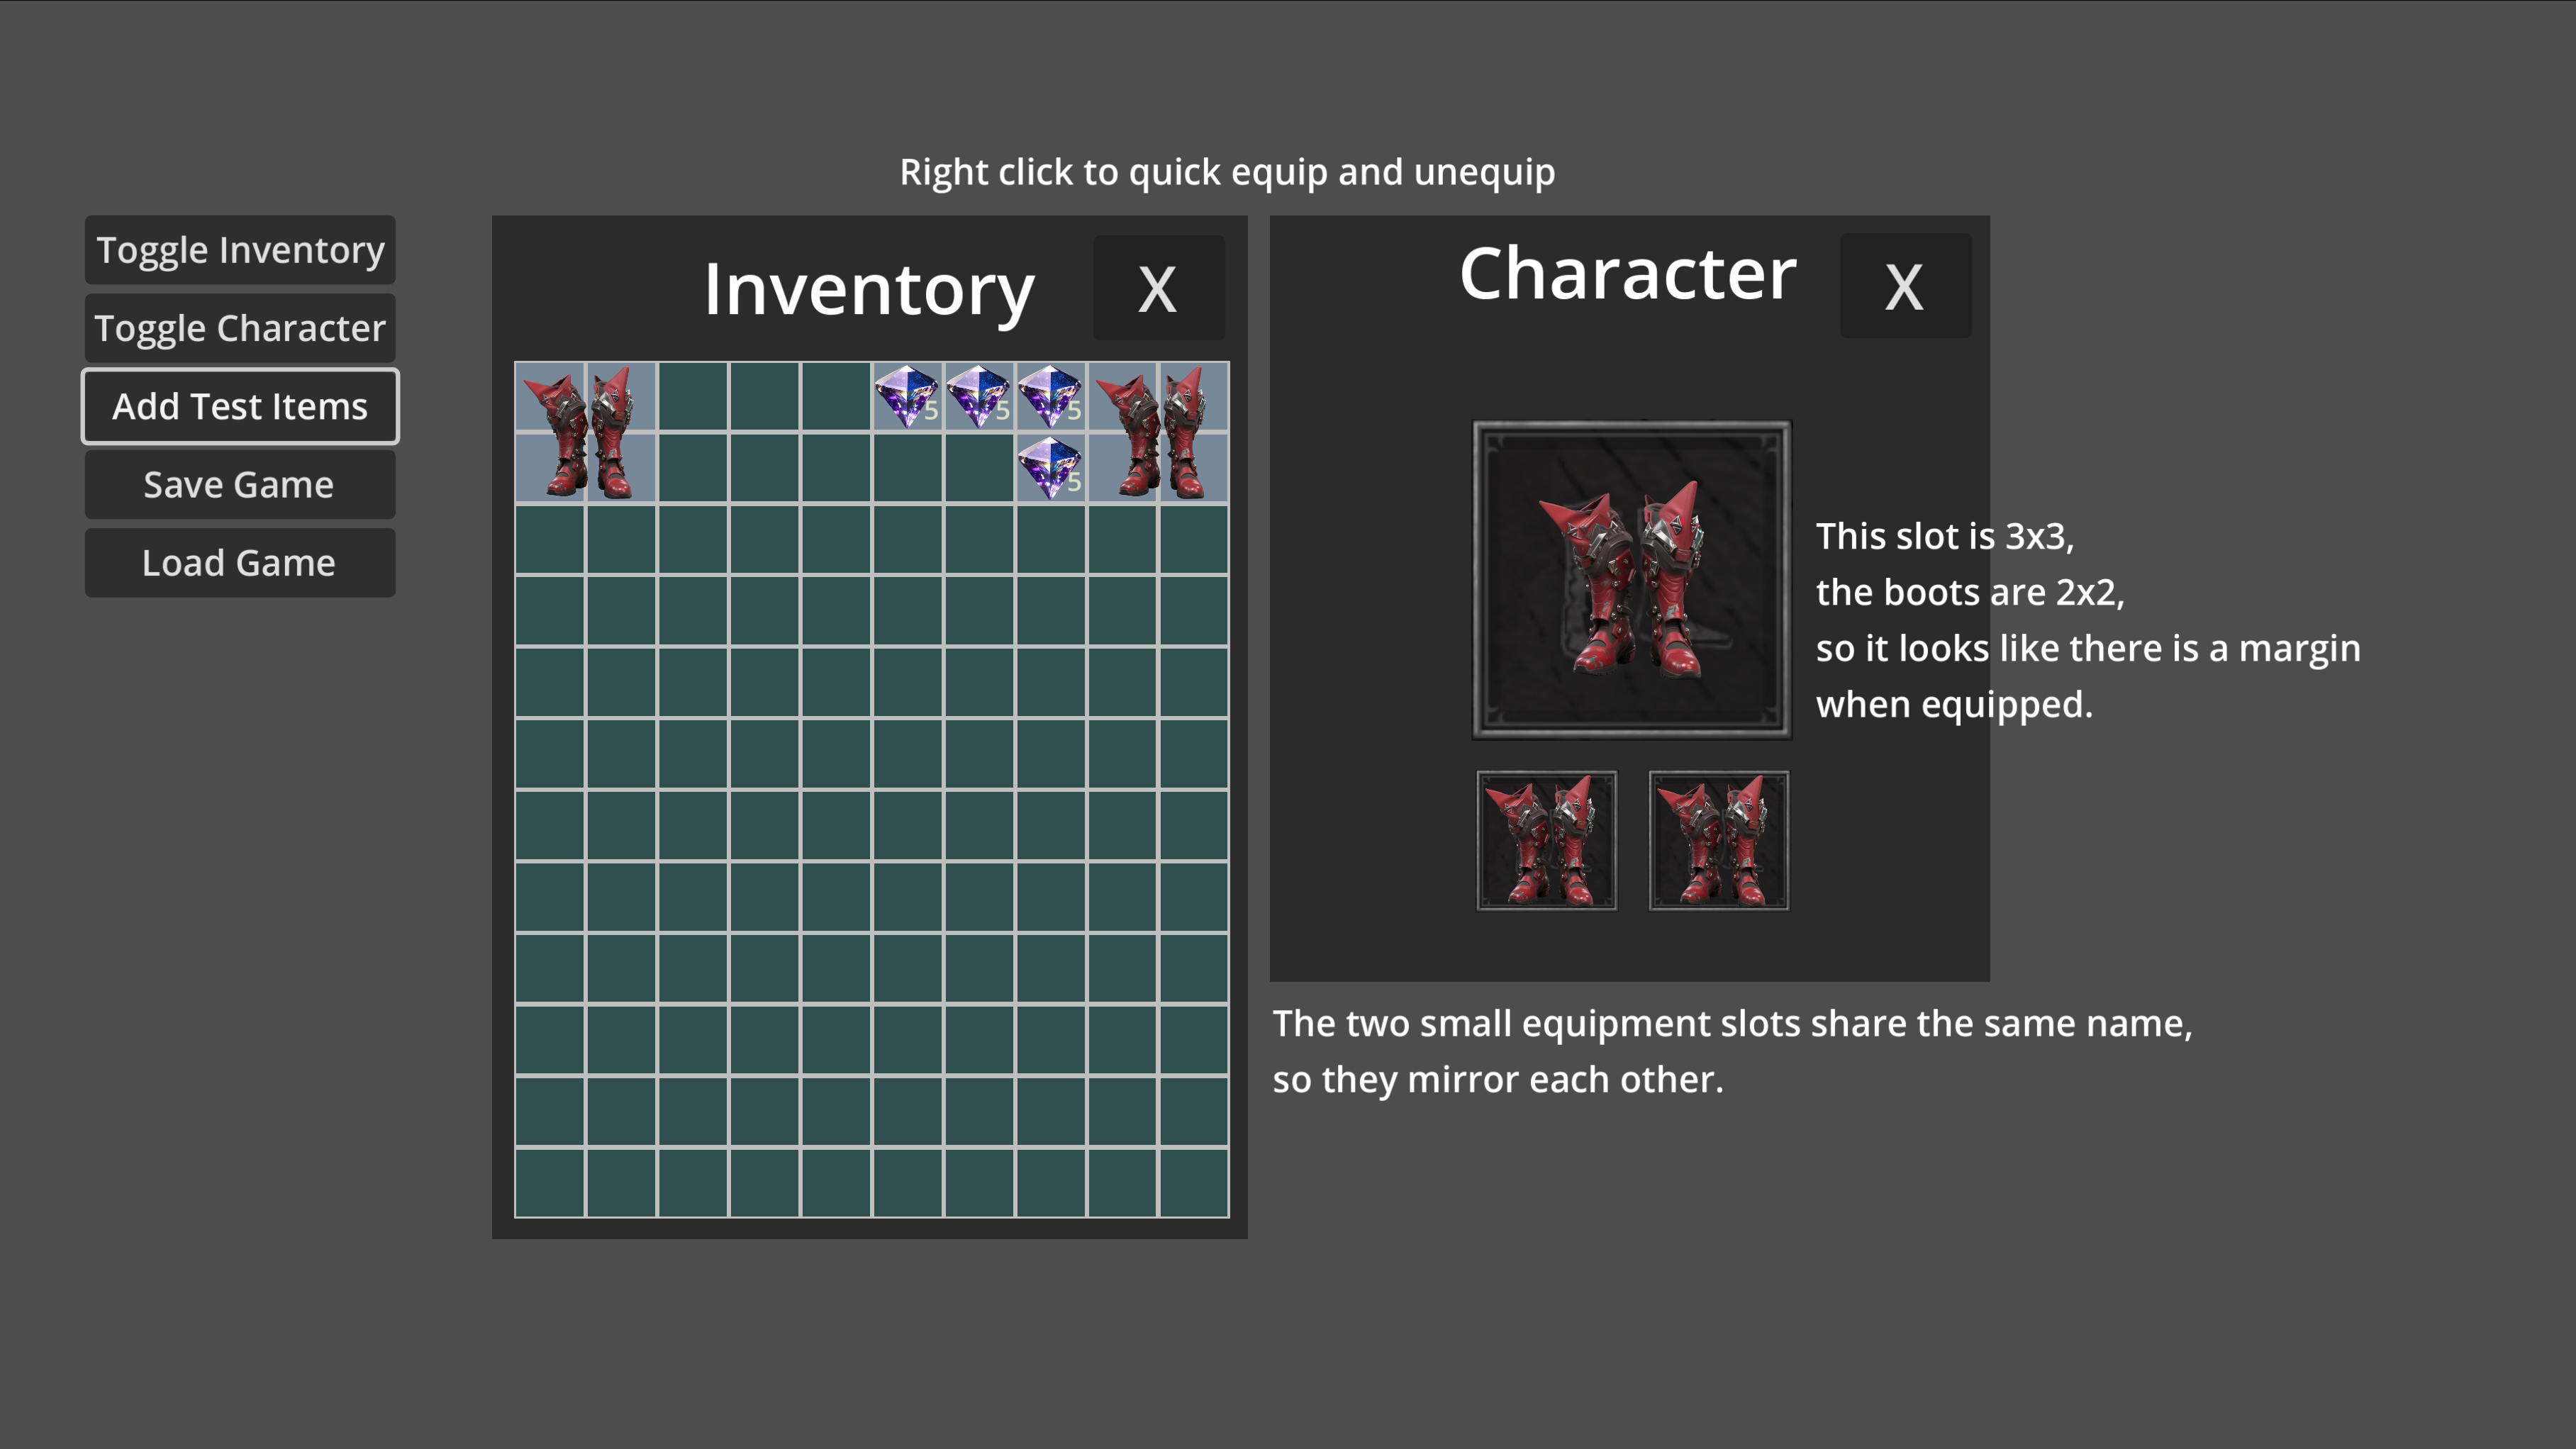
Task: Click the red boots in inventory's top-right corner
Action: (x=1158, y=432)
